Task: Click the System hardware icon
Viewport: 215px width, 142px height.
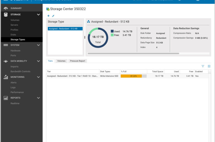Action: [6, 45]
